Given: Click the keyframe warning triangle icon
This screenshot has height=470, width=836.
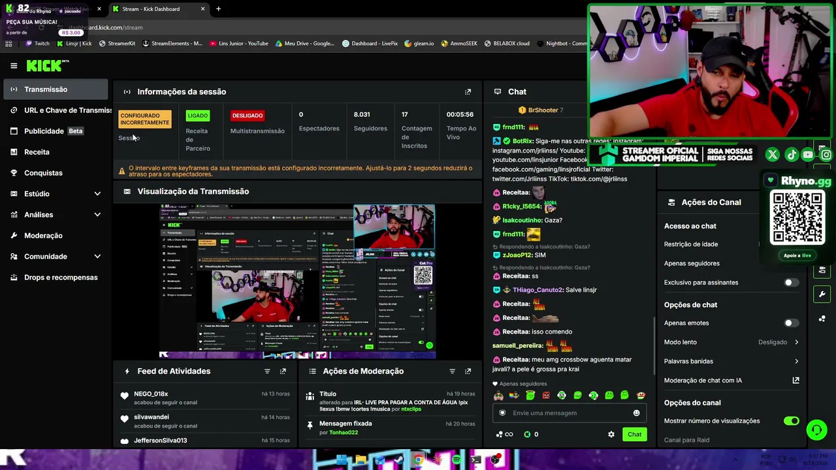Looking at the screenshot, I should [121, 171].
